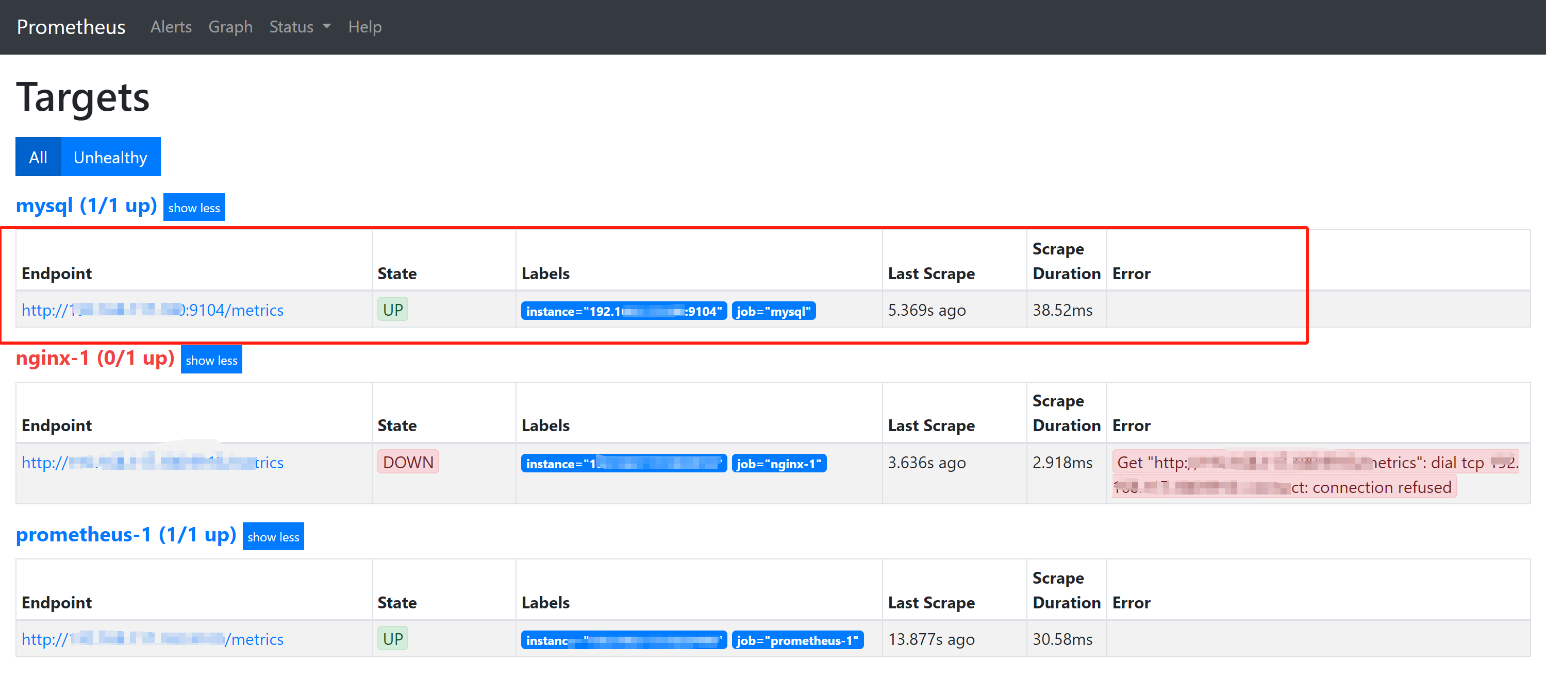Click the job="mysql" label badge
This screenshot has height=698, width=1546.
click(x=773, y=311)
